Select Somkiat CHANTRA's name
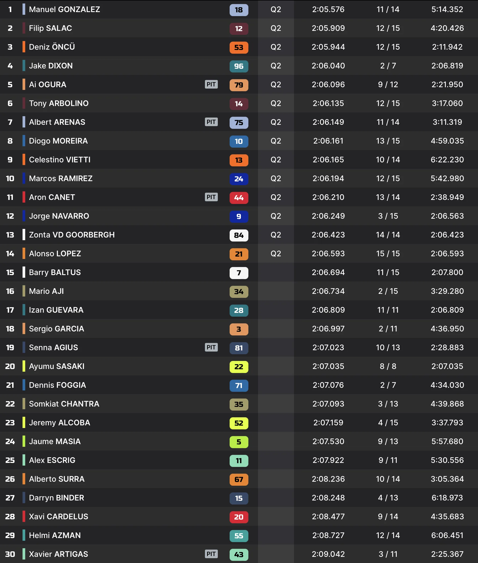 point(64,404)
